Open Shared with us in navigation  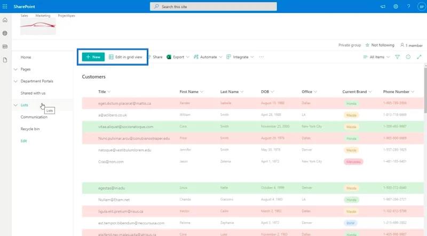pos(33,93)
